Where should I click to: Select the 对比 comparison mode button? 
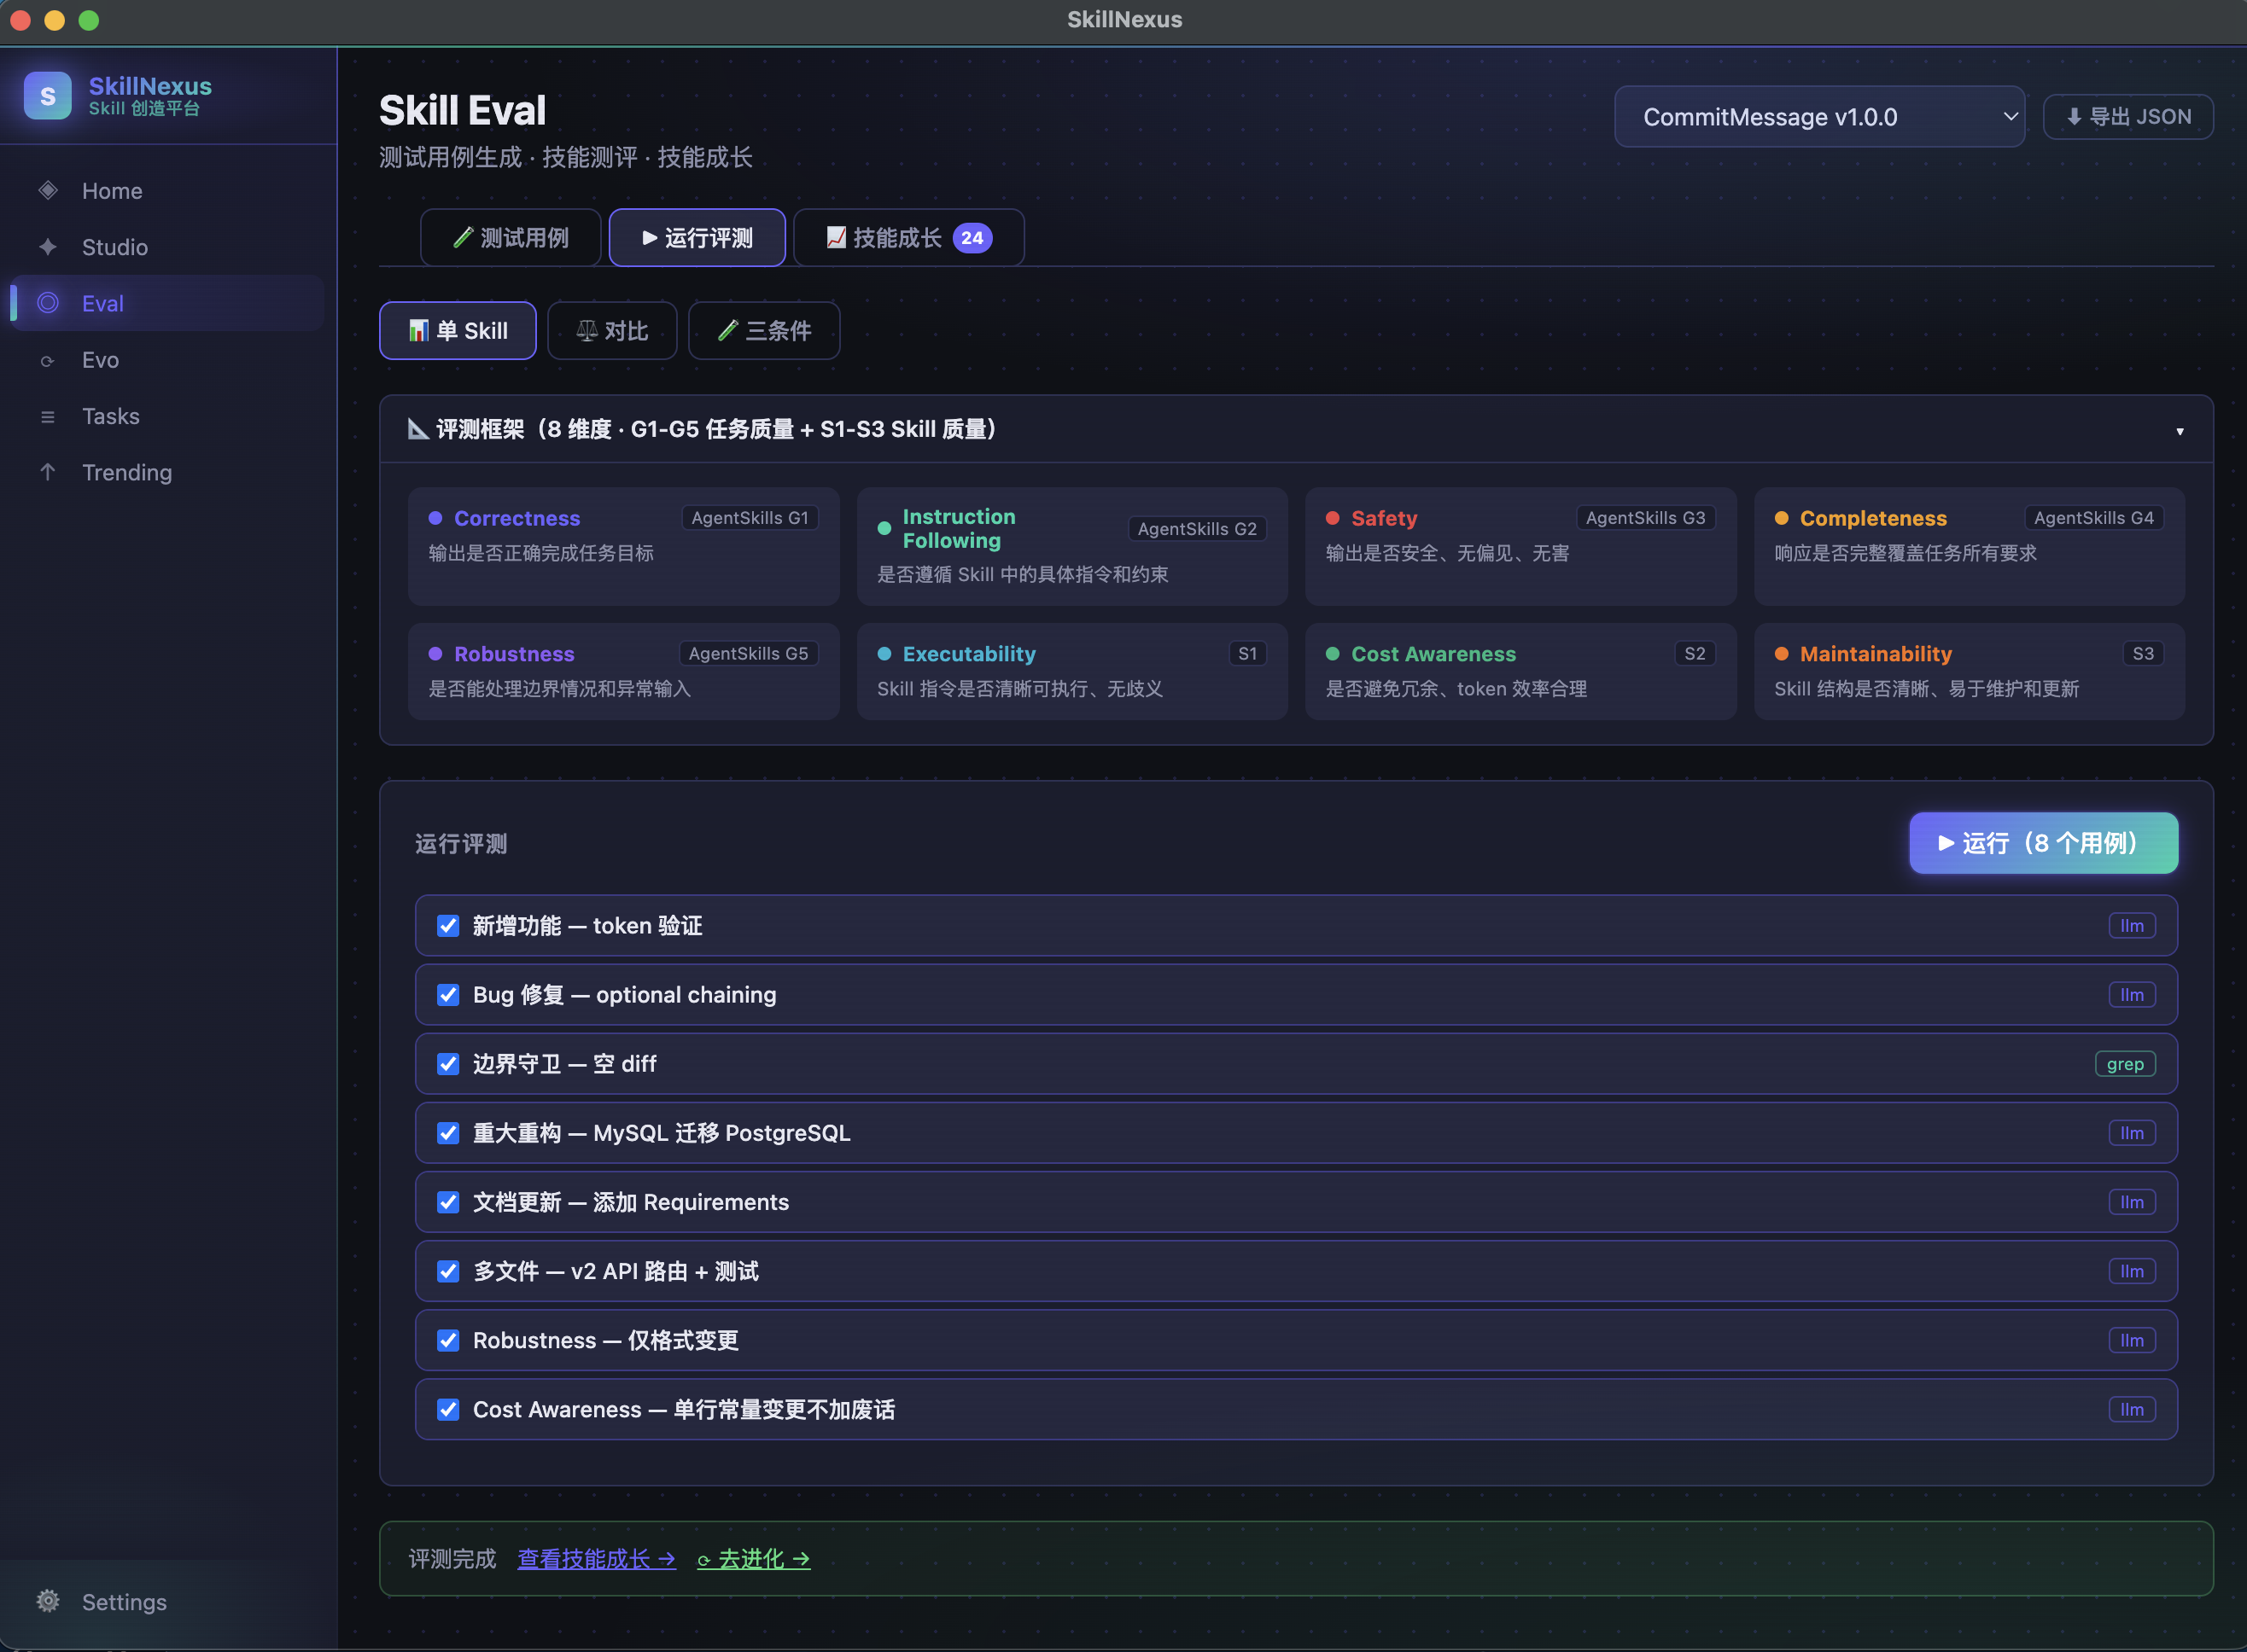pyautogui.click(x=612, y=331)
